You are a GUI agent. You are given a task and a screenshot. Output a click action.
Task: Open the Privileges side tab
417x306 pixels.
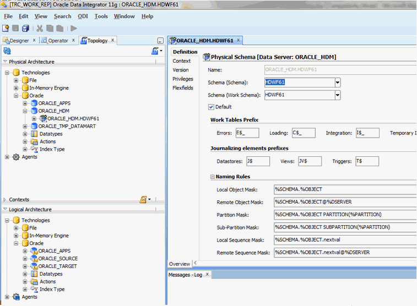[183, 79]
